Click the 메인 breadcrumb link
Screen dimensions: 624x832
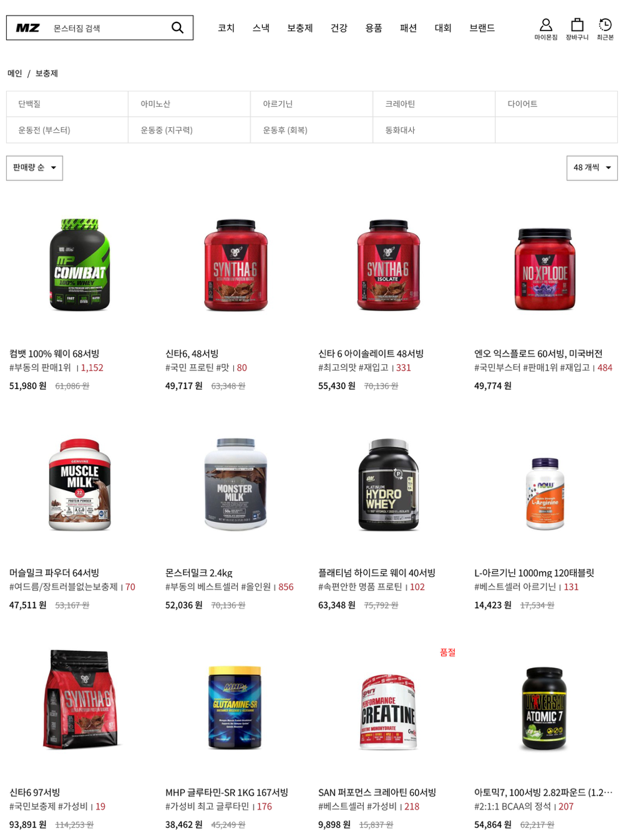pyautogui.click(x=15, y=74)
